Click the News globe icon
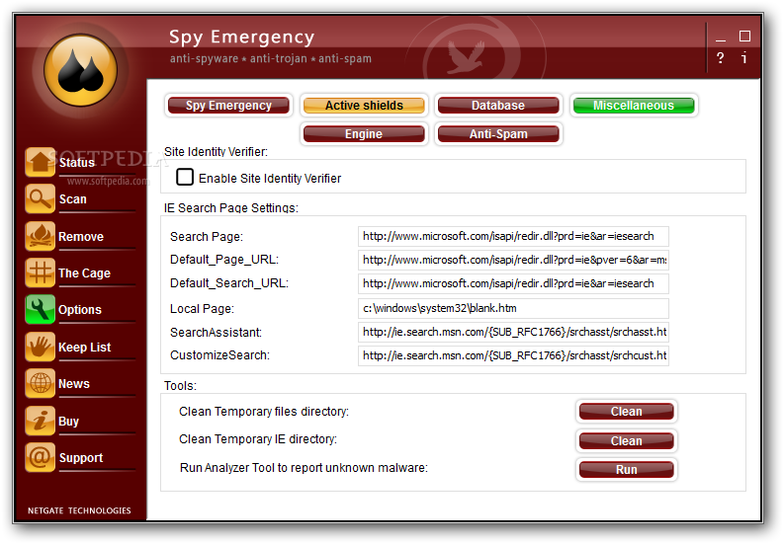Image resolution: width=784 pixels, height=544 pixels. [40, 383]
